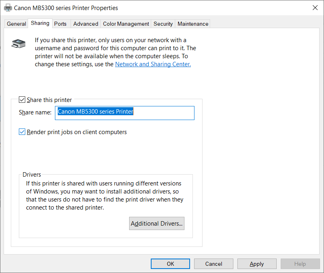Close the Printer Properties dialog
Viewport: 324px width, 273px height.
[315, 8]
